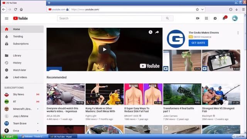The height and width of the screenshot is (139, 247).
Task: Click the padlock site security icon
Action: (68, 9)
